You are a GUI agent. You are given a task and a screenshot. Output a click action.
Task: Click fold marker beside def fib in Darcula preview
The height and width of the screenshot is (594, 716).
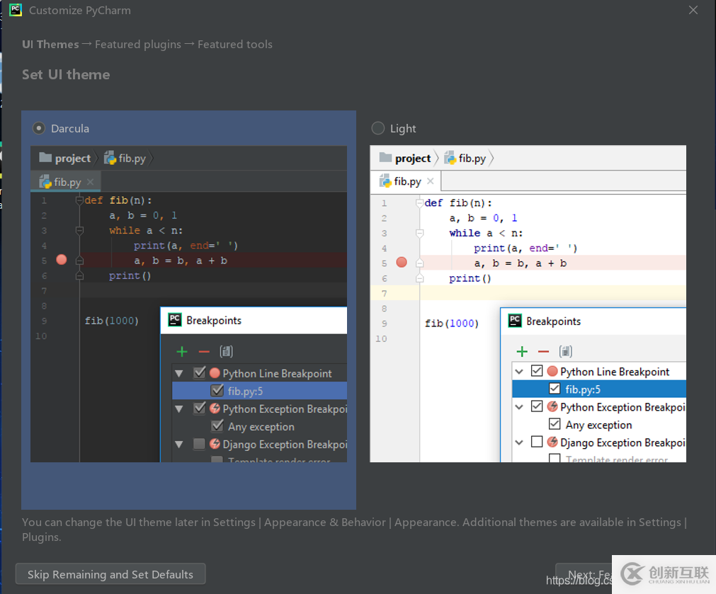79,200
